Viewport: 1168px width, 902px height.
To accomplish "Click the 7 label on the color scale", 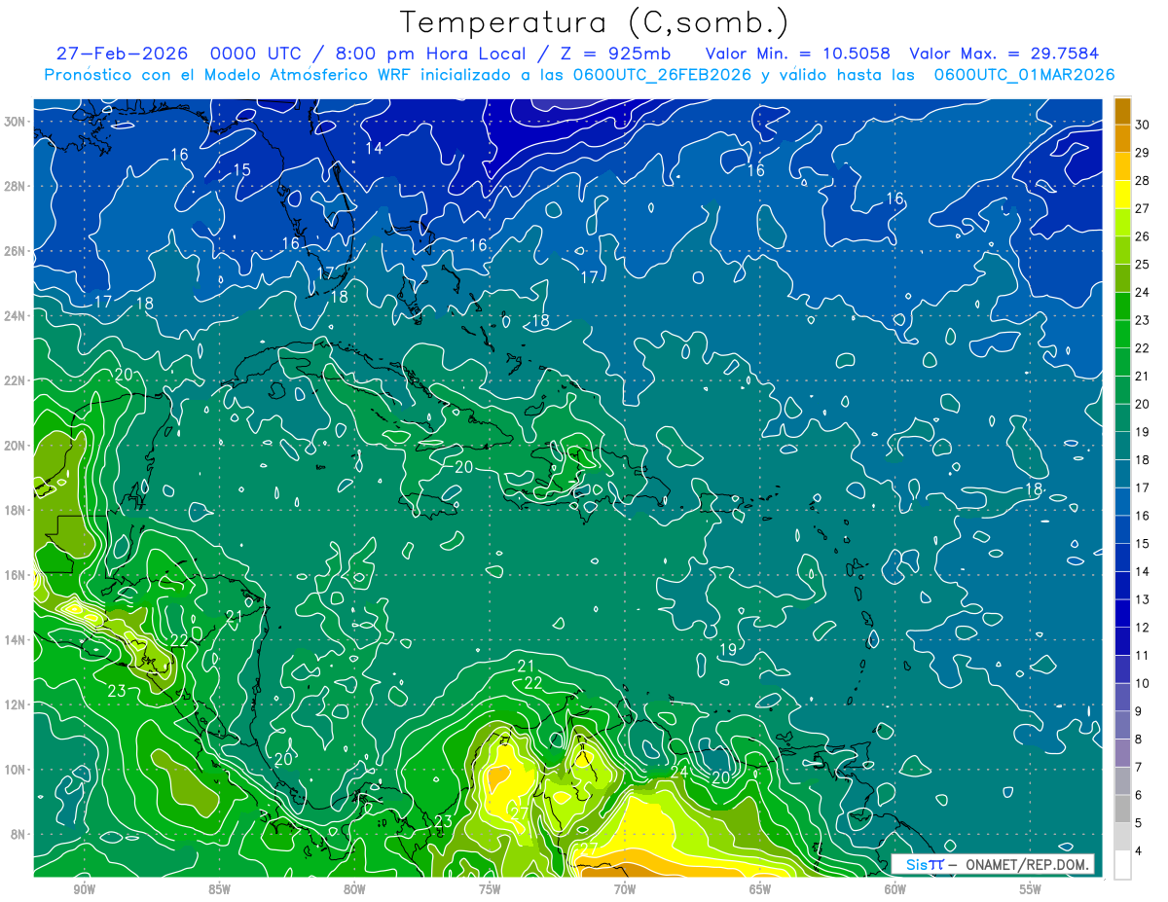I will click(1140, 768).
